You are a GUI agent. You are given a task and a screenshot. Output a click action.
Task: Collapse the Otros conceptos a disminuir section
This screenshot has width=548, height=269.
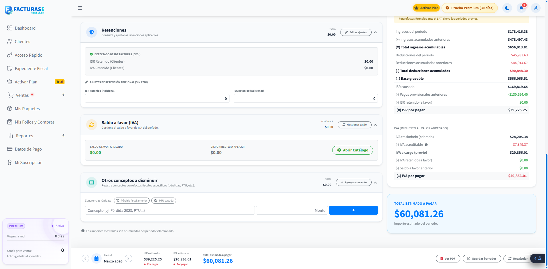pos(375,183)
